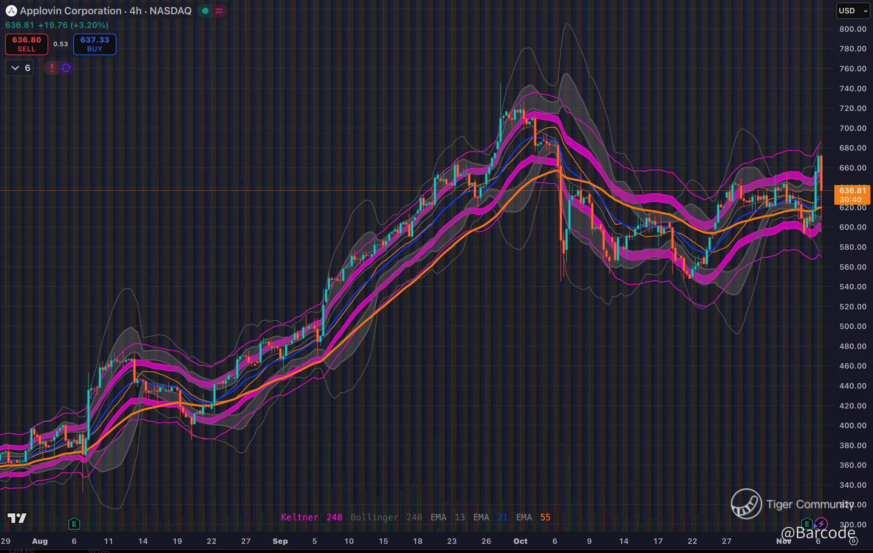Click the August earnings E marker
The image size is (873, 553).
click(x=74, y=523)
